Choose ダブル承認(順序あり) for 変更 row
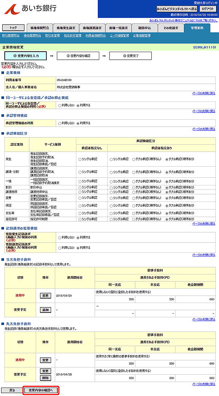219x396 pixels. (x=167, y=198)
